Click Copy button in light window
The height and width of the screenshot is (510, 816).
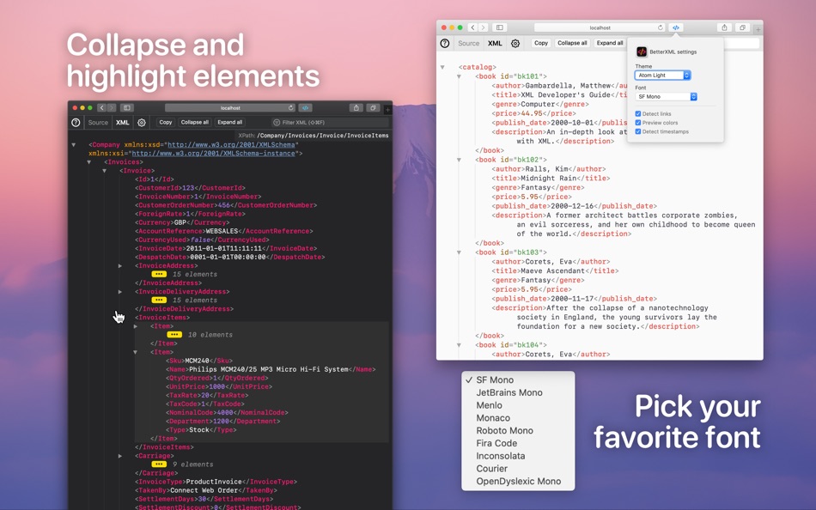click(x=540, y=43)
